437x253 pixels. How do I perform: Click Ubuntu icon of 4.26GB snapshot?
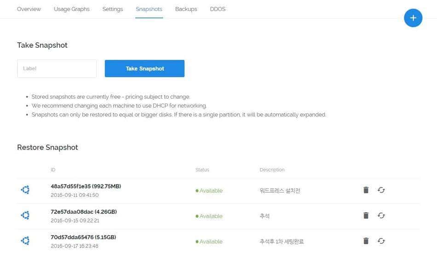[25, 215]
